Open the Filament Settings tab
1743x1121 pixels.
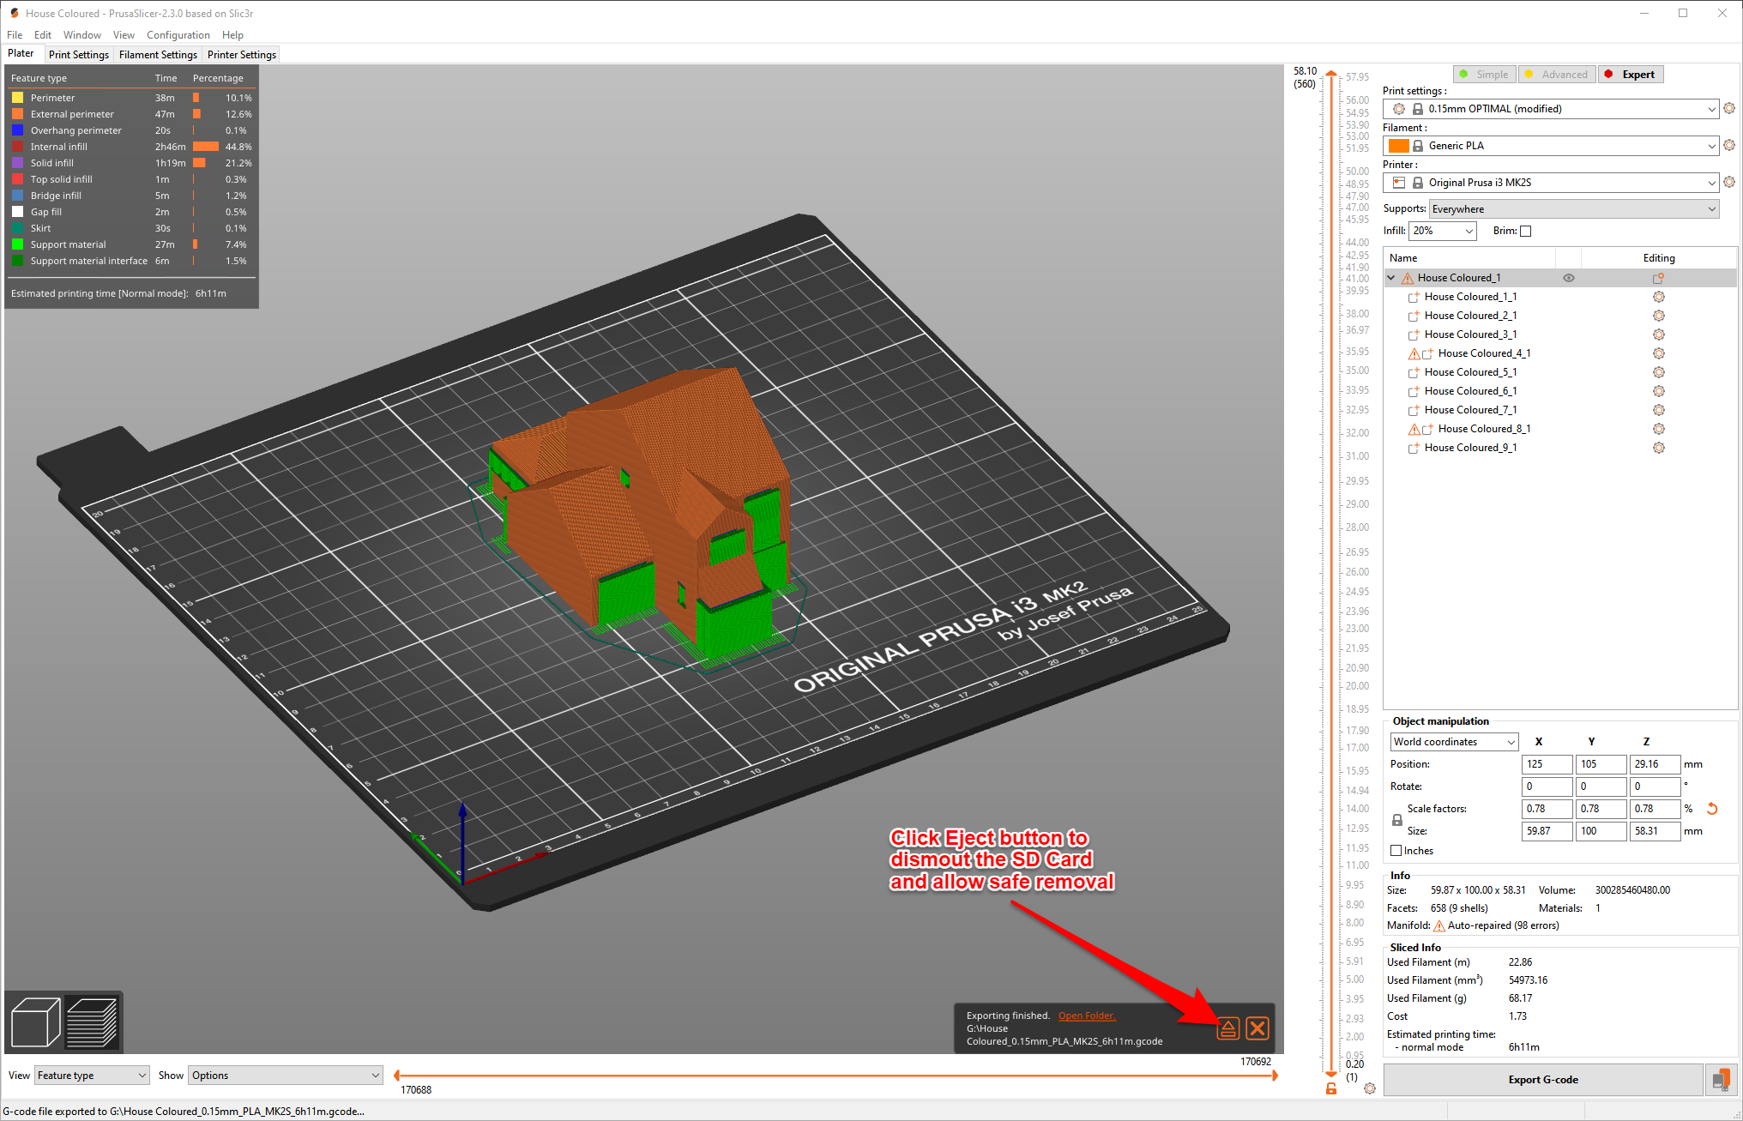click(x=156, y=55)
